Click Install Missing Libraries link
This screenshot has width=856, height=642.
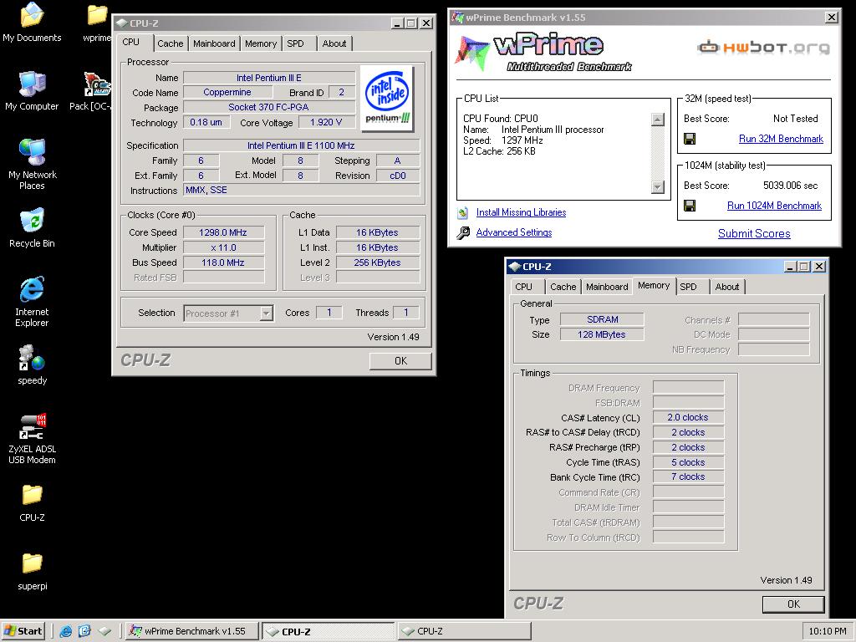click(x=521, y=212)
